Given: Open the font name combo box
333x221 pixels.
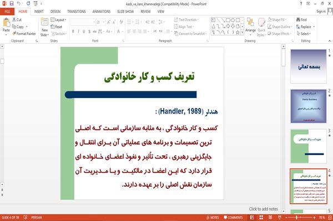Looking at the screenshot, I should click(x=83, y=22).
